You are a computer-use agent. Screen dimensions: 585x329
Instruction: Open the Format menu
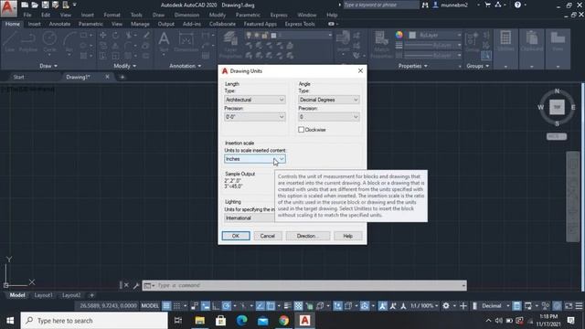(112, 15)
